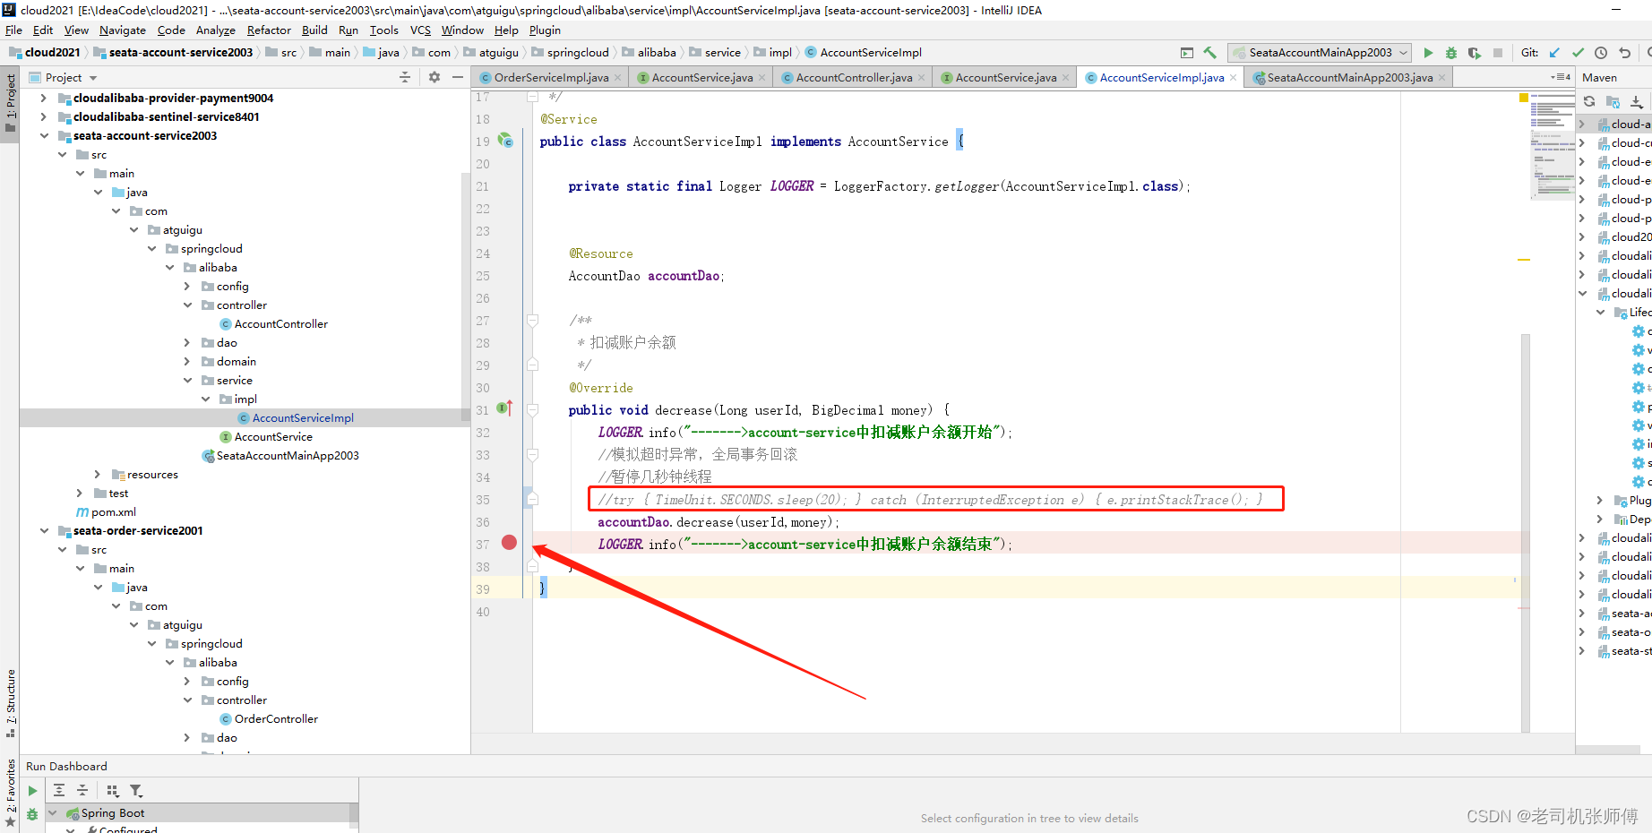Screen dimensions: 1652x833
Task: Click the 1: Project side tab
Action: (x=11, y=102)
